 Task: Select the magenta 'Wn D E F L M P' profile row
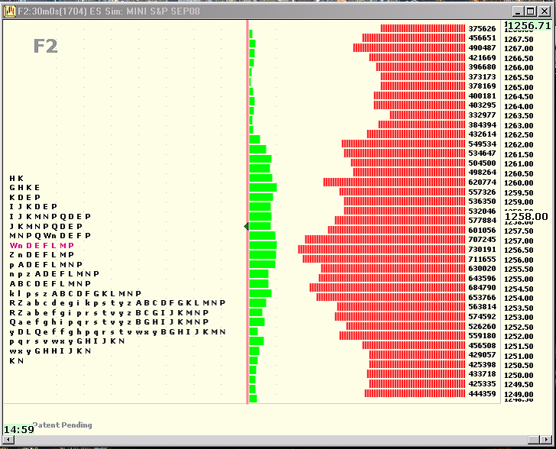(42, 245)
